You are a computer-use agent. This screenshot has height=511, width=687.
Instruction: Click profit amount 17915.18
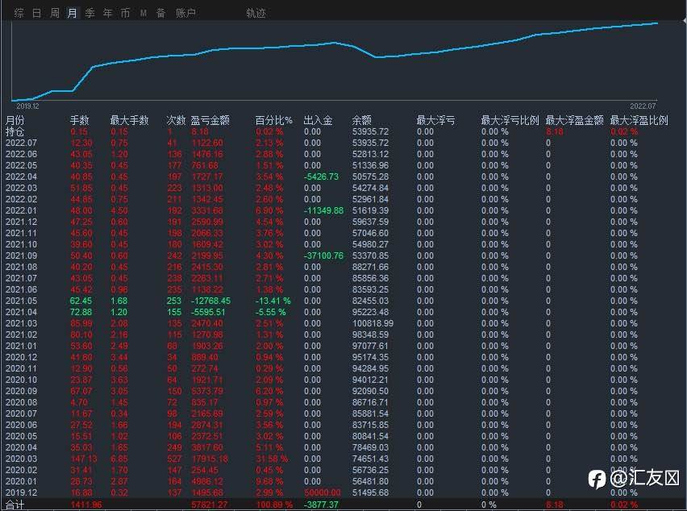point(210,459)
